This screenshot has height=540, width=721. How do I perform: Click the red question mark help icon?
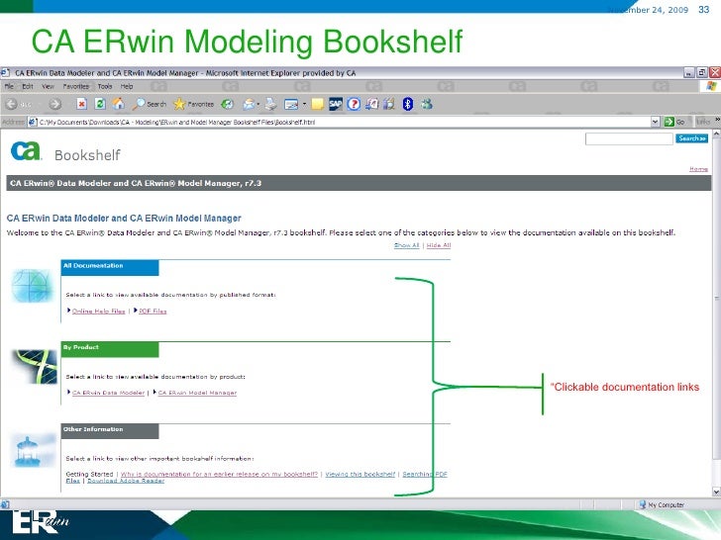(354, 104)
